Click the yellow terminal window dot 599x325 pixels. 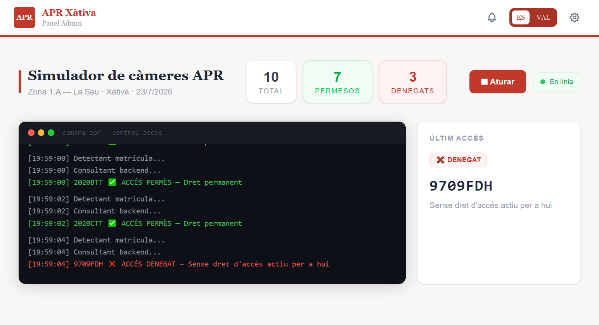[x=41, y=133]
